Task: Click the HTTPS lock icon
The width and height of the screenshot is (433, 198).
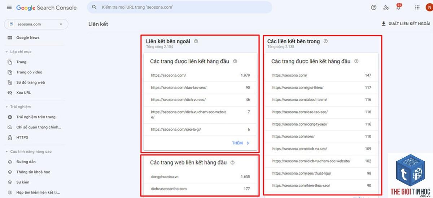Action: [10, 138]
